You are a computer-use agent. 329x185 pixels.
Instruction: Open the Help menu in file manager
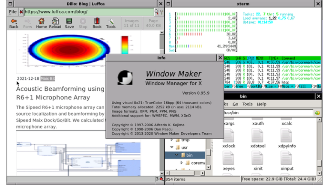pyautogui.click(x=261, y=104)
